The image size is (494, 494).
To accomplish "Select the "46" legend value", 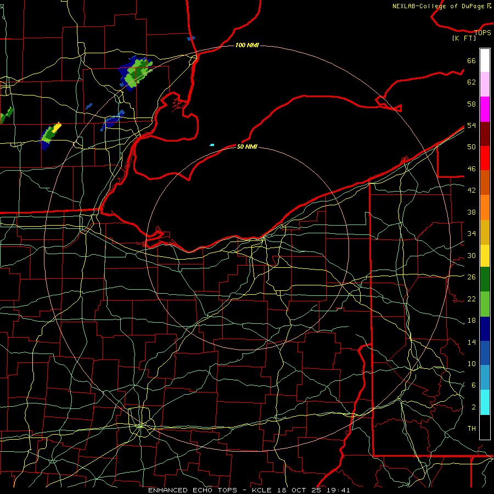I will pos(471,169).
